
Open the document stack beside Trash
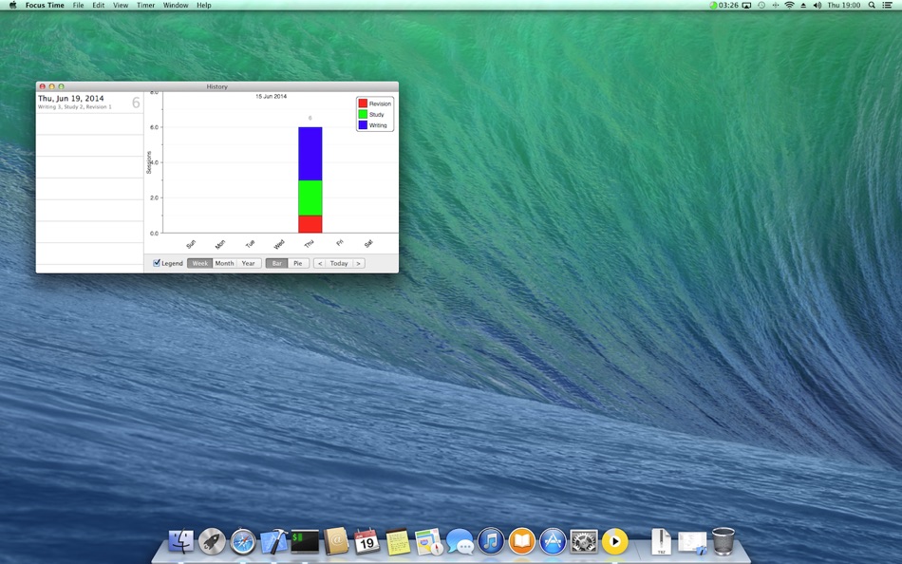coord(692,542)
